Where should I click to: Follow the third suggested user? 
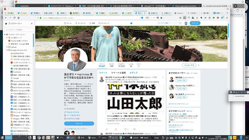pyautogui.click(x=181, y=97)
